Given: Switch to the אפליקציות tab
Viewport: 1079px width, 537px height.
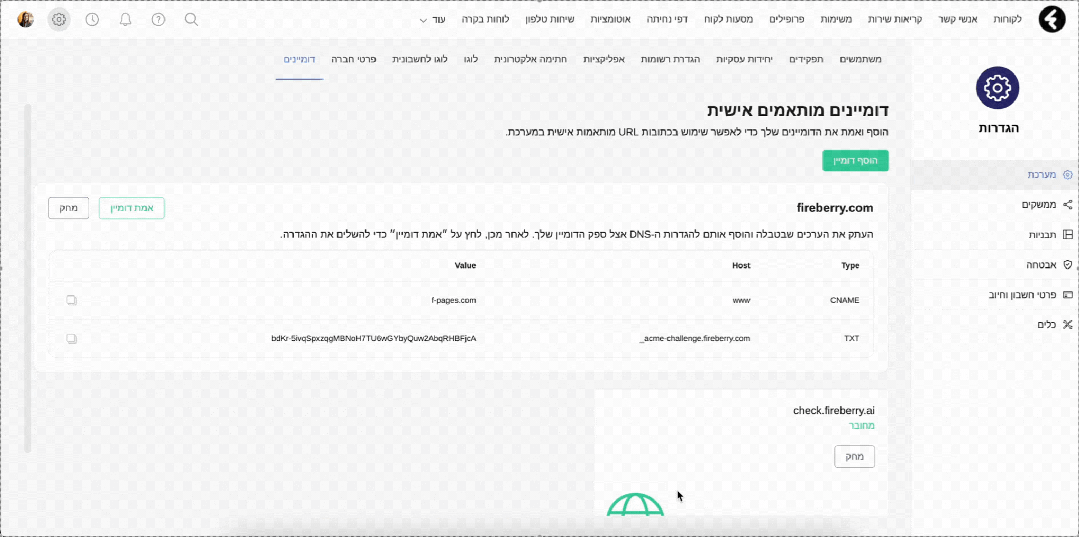Looking at the screenshot, I should [x=604, y=59].
